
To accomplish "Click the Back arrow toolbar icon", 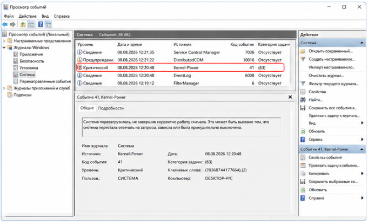I will pyautogui.click(x=5, y=24).
